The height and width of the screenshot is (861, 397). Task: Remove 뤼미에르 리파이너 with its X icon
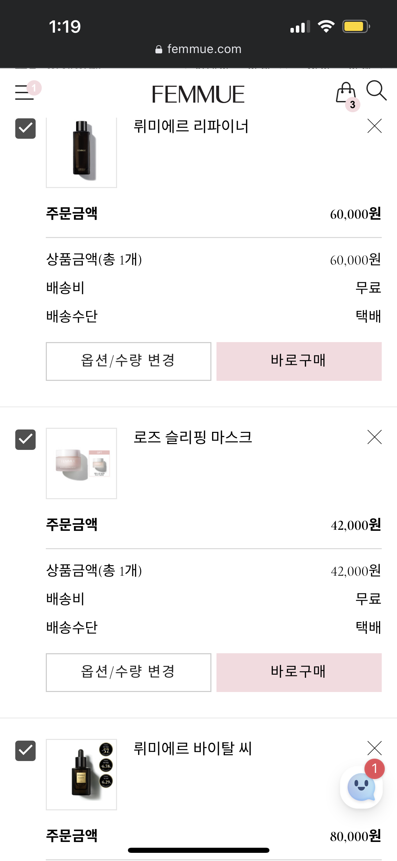(374, 126)
